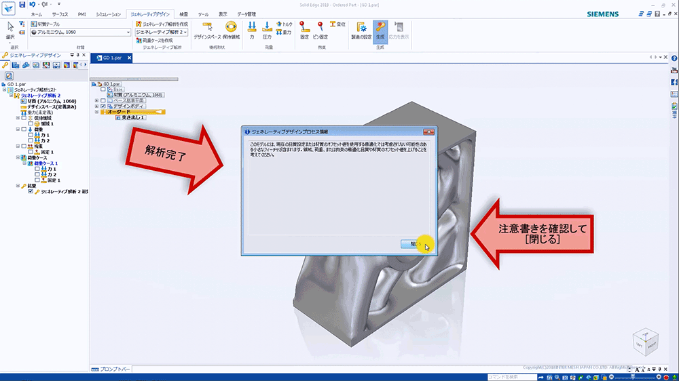Uncheck デザインボディ in the PathFinder
The image size is (679, 381).
103,106
